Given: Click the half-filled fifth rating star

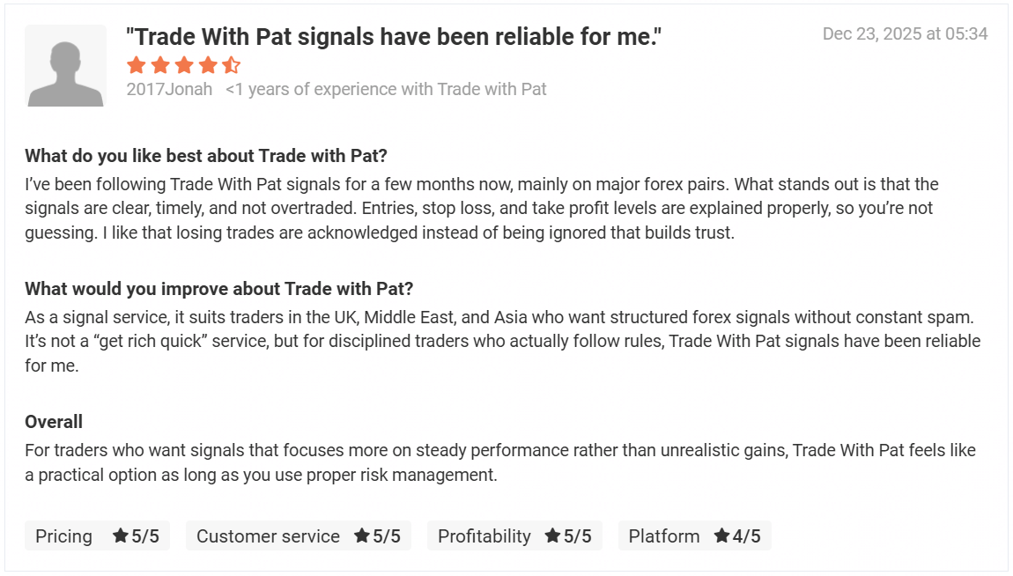Looking at the screenshot, I should (231, 65).
